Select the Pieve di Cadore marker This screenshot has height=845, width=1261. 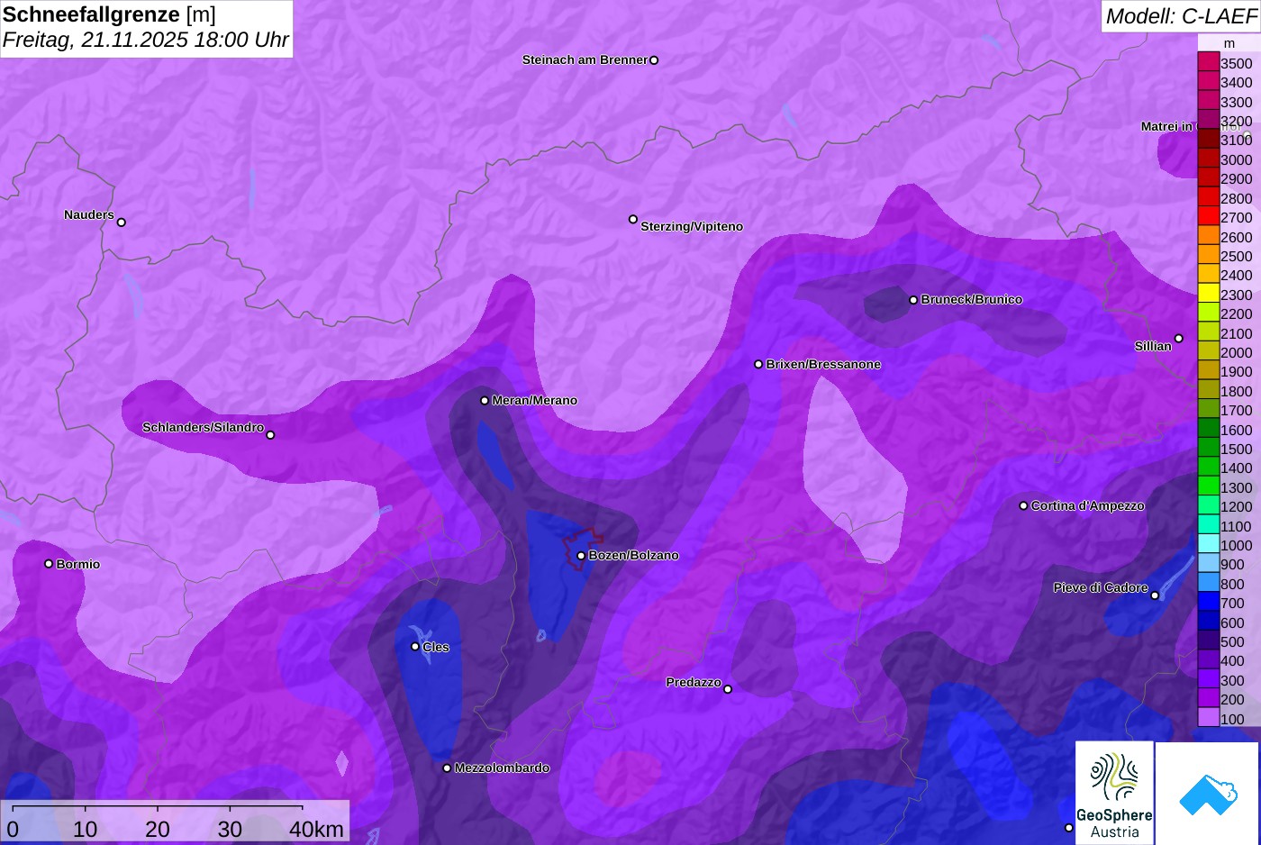(1155, 595)
